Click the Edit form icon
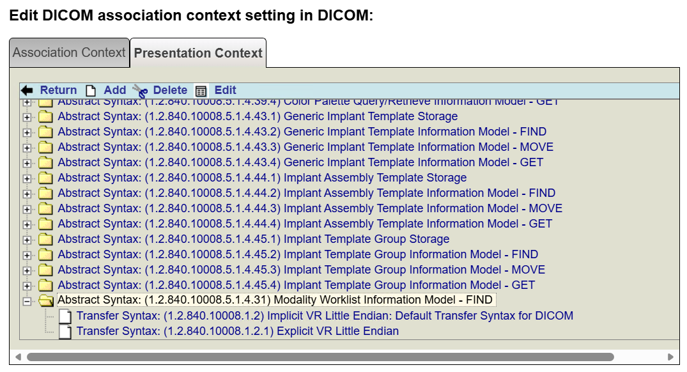 click(201, 91)
